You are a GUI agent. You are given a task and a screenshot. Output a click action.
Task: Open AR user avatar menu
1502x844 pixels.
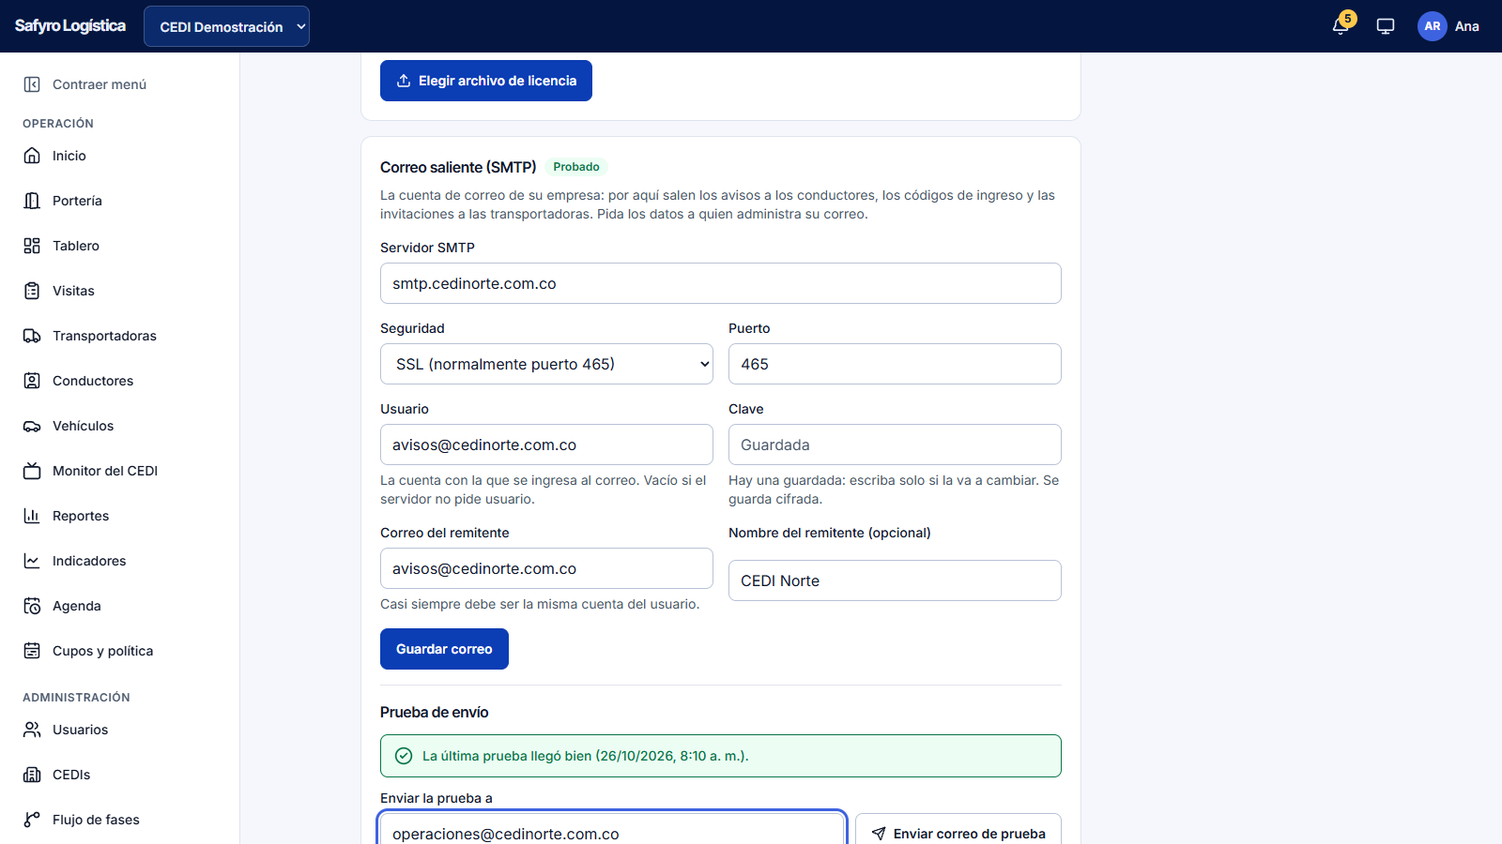coord(1432,26)
